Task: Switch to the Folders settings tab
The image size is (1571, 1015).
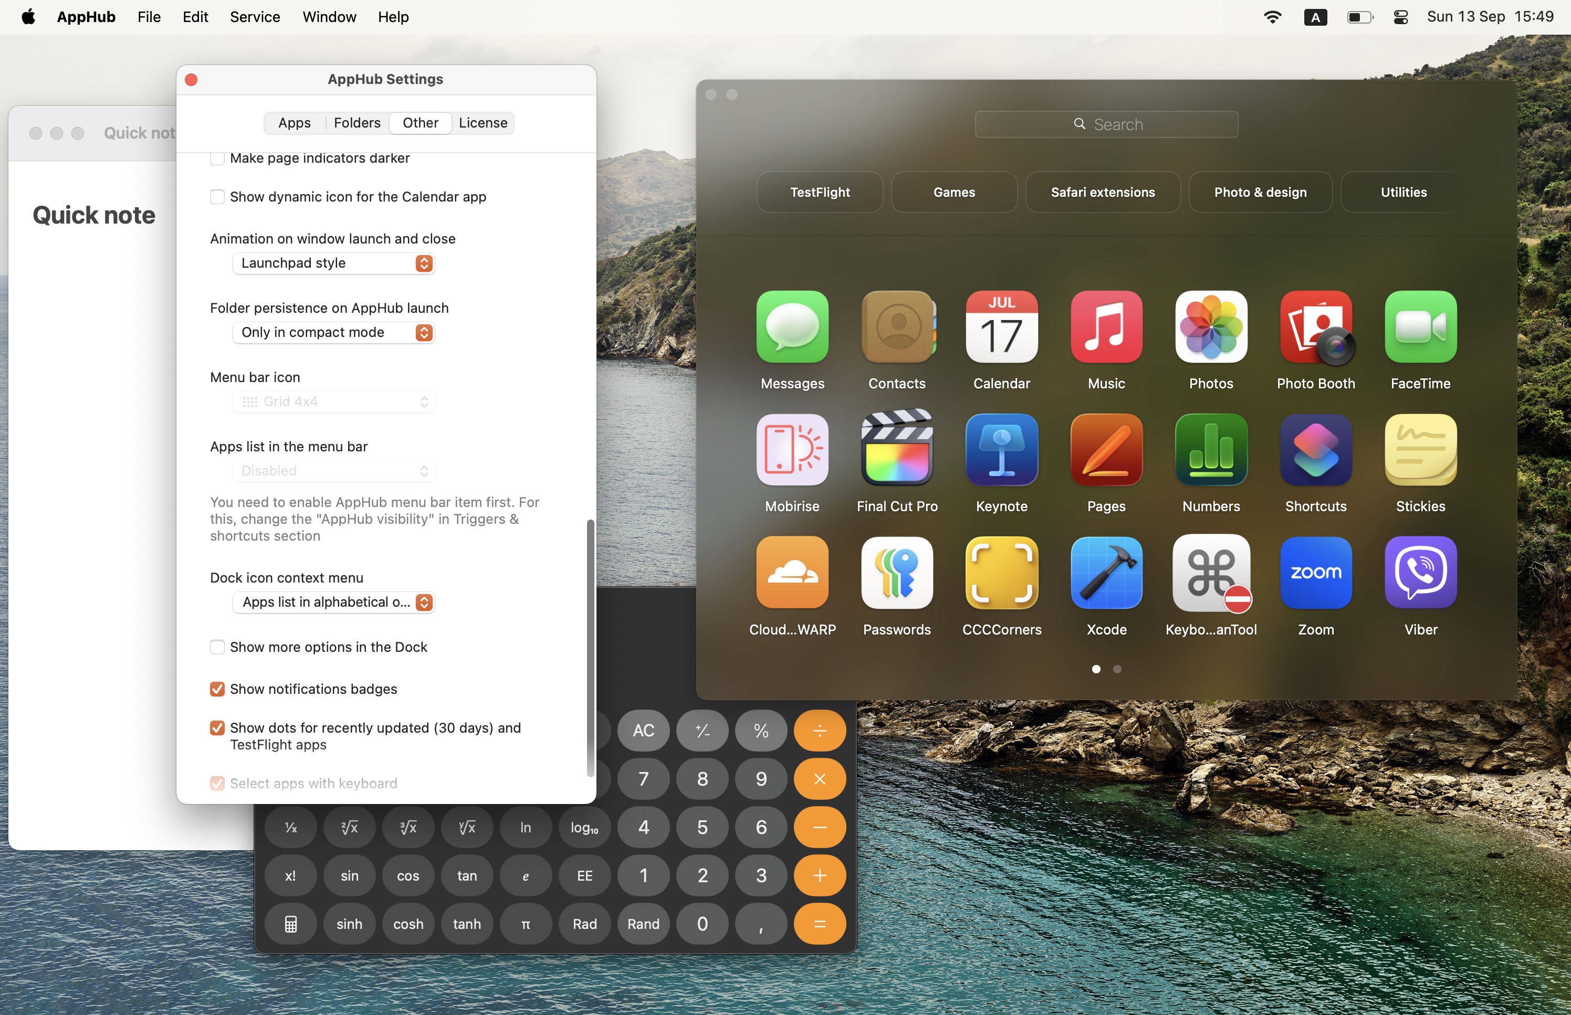Action: (358, 123)
